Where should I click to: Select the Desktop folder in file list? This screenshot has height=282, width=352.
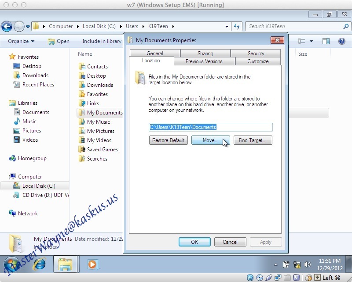pos(92,75)
